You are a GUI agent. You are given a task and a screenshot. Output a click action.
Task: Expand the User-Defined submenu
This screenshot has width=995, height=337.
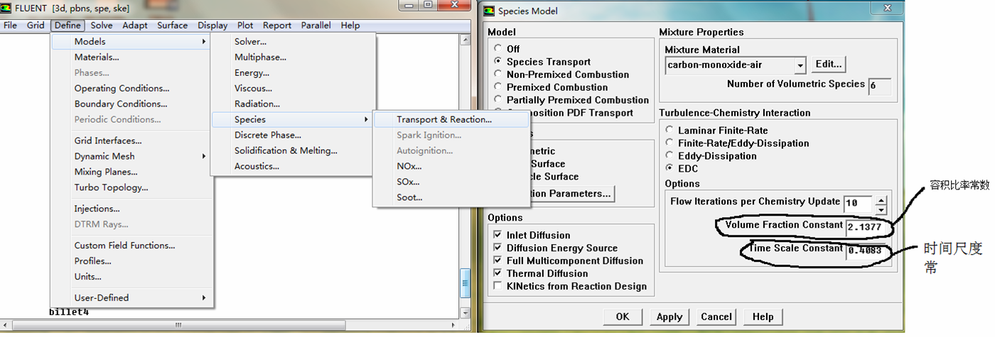(x=102, y=298)
